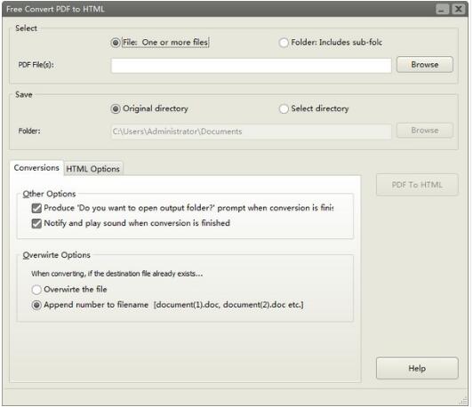Click the 'Other Options' group title
Image resolution: width=473 pixels, height=407 pixels.
pos(49,194)
